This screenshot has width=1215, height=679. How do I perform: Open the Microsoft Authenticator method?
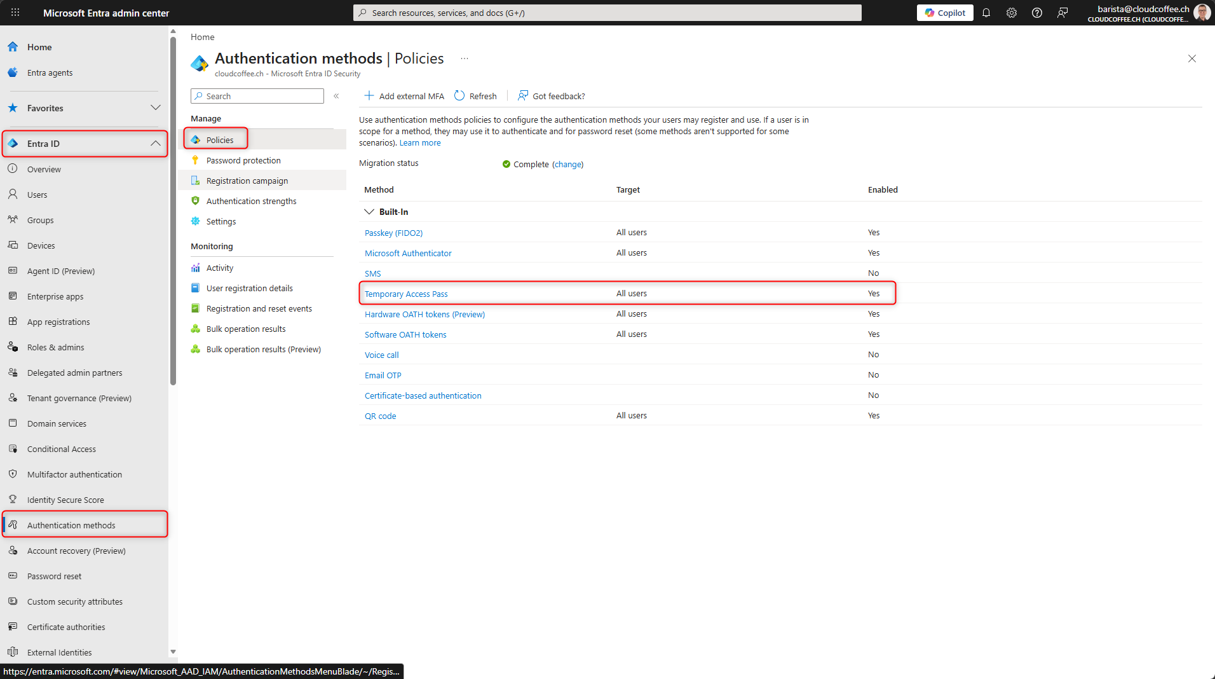click(408, 253)
